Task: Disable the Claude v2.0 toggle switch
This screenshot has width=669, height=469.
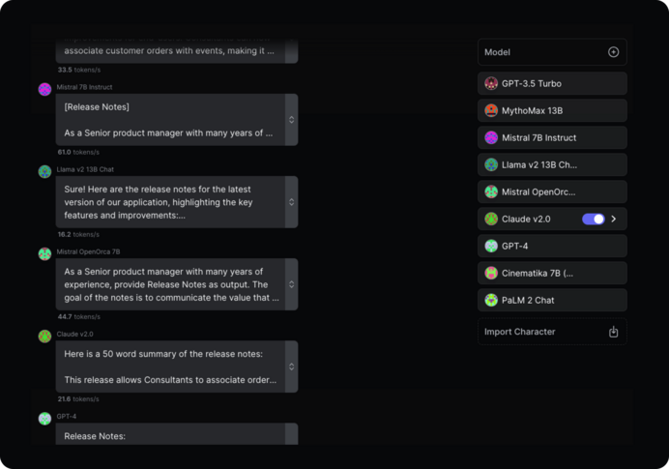Action: tap(594, 219)
